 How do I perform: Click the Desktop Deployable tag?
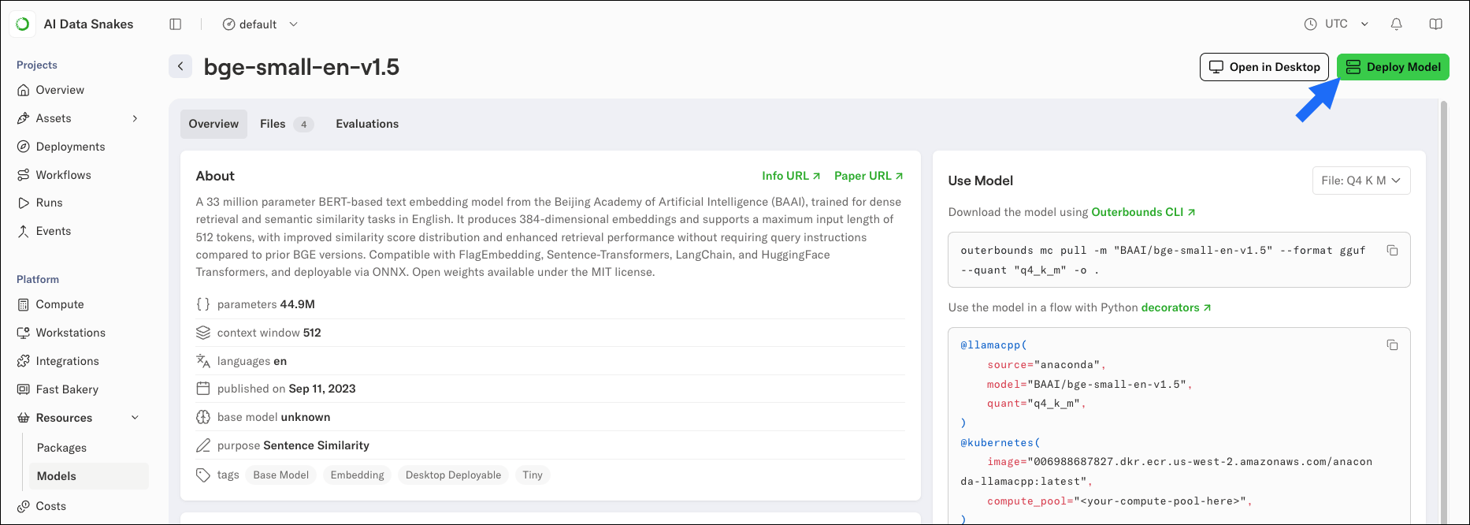pos(453,475)
